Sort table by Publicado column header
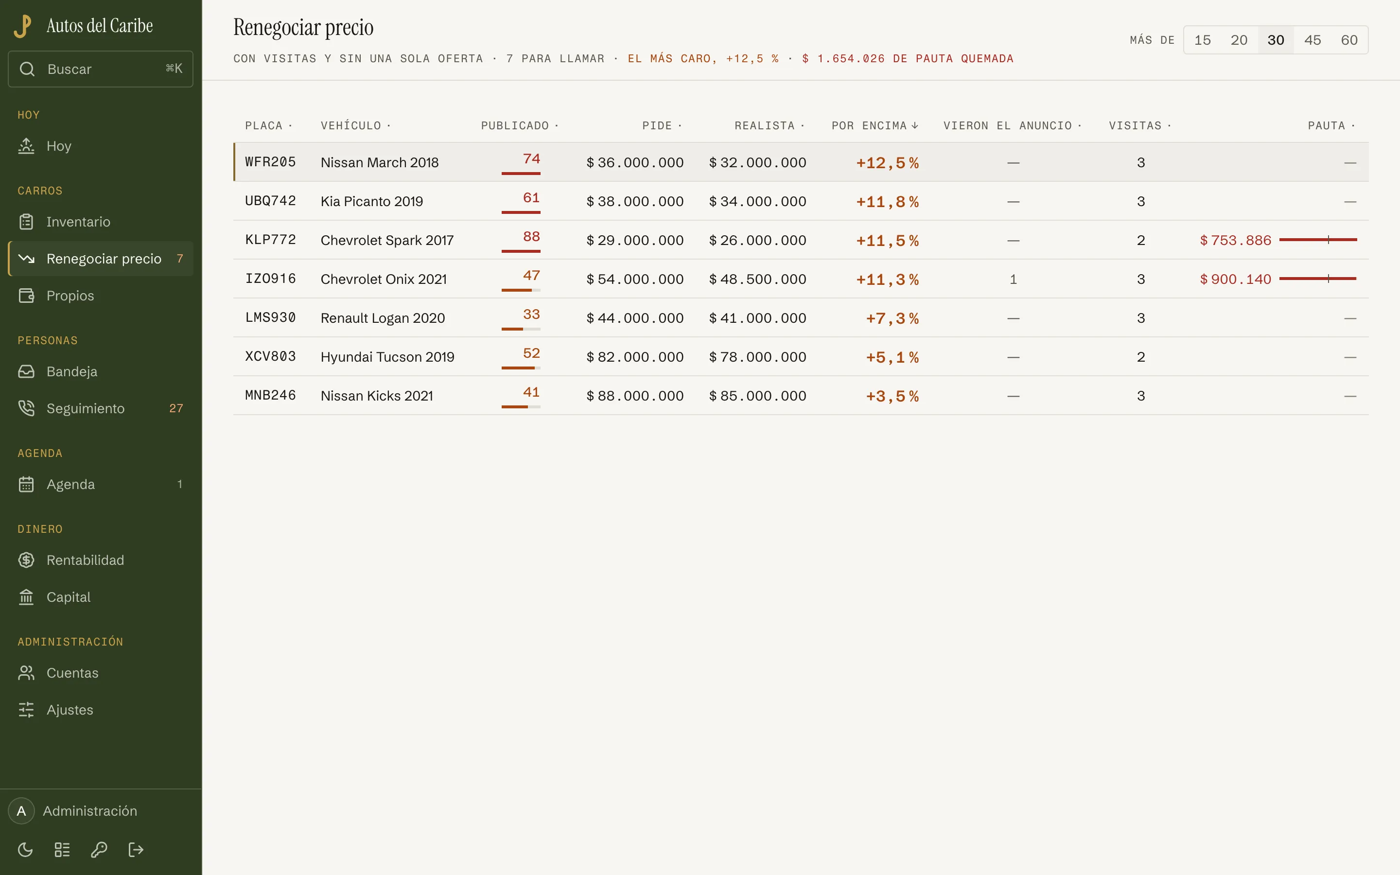 point(520,125)
